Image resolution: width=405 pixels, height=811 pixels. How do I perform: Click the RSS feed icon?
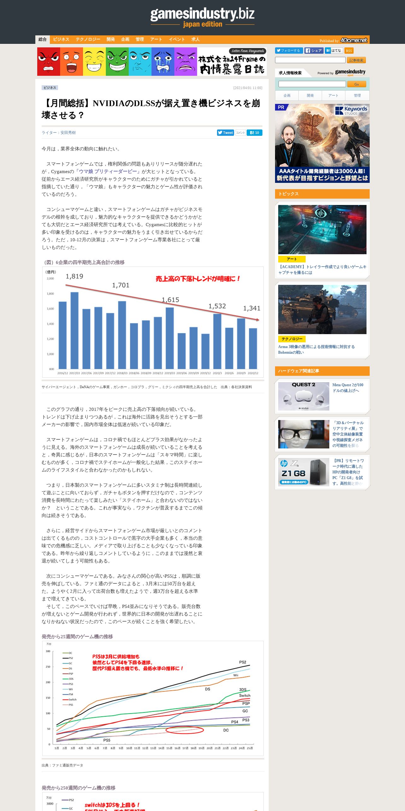tap(349, 51)
